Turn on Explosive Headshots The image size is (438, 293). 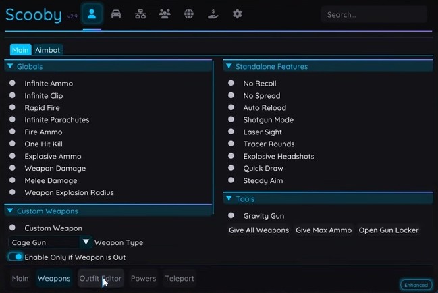tap(231, 156)
